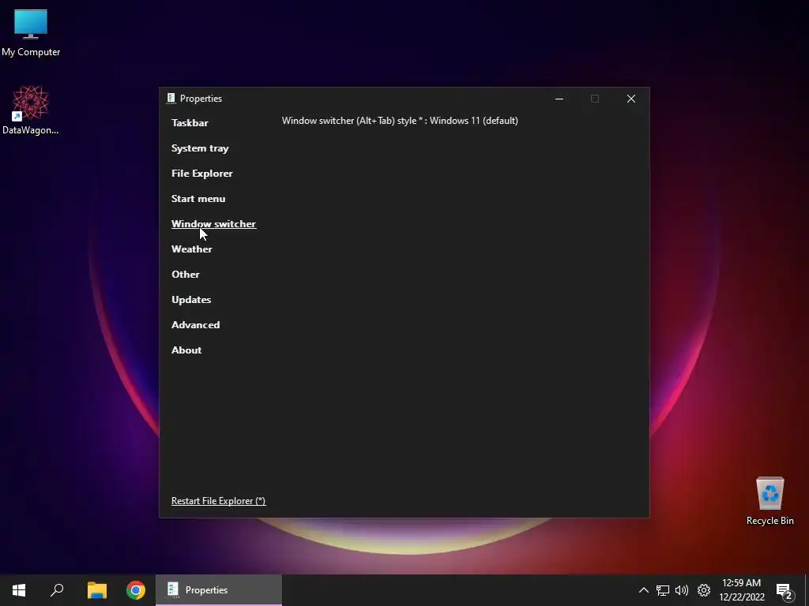This screenshot has height=606, width=809.
Task: Switch to File Explorer settings
Action: coord(202,173)
